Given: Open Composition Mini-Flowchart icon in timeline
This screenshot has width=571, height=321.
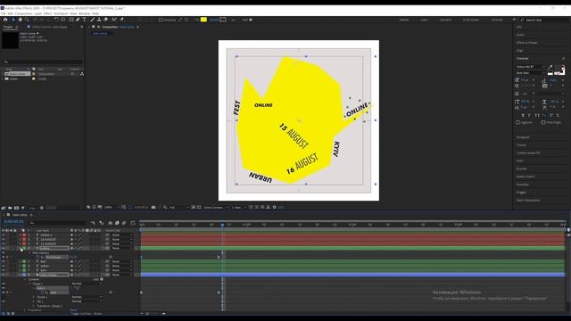Looking at the screenshot, I should (x=93, y=223).
